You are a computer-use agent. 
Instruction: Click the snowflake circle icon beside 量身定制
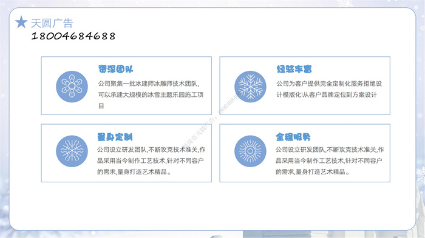coord(72,151)
